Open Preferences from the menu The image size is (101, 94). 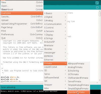click(x=22, y=35)
